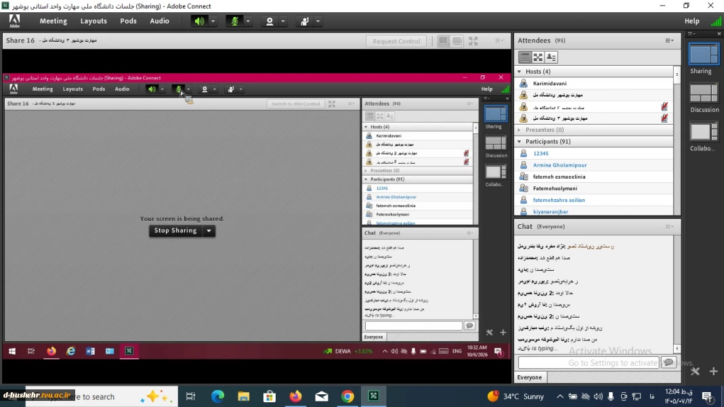Screen dimensions: 724x407
Task: Click the raise hand status icon in the main toolbar
Action: [x=304, y=21]
